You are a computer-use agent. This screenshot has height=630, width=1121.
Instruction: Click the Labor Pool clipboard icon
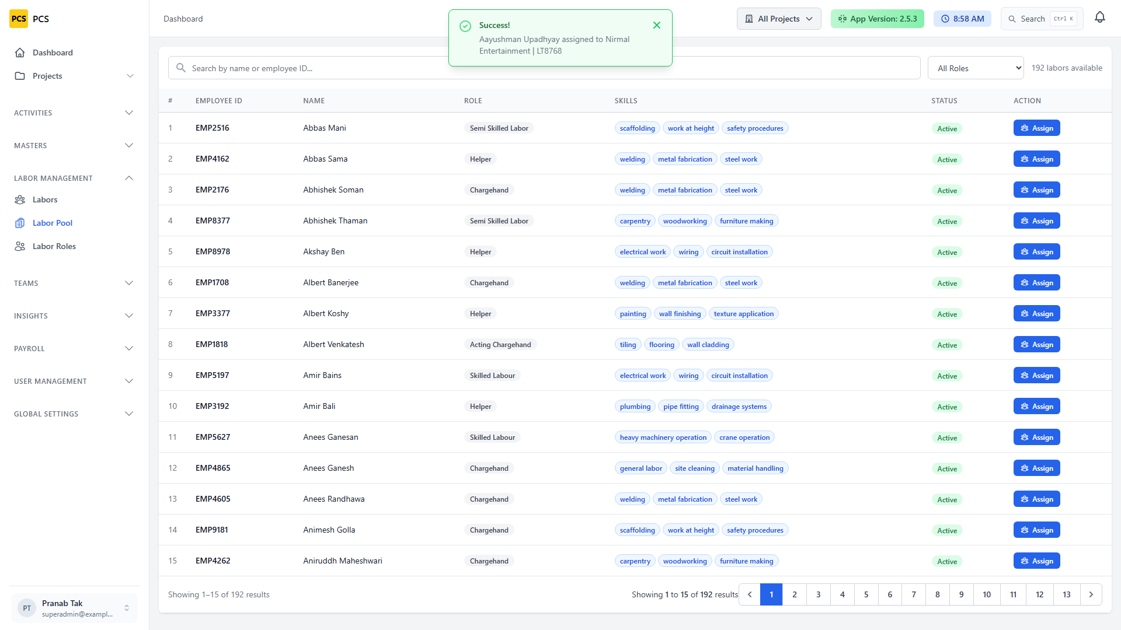pyautogui.click(x=20, y=223)
